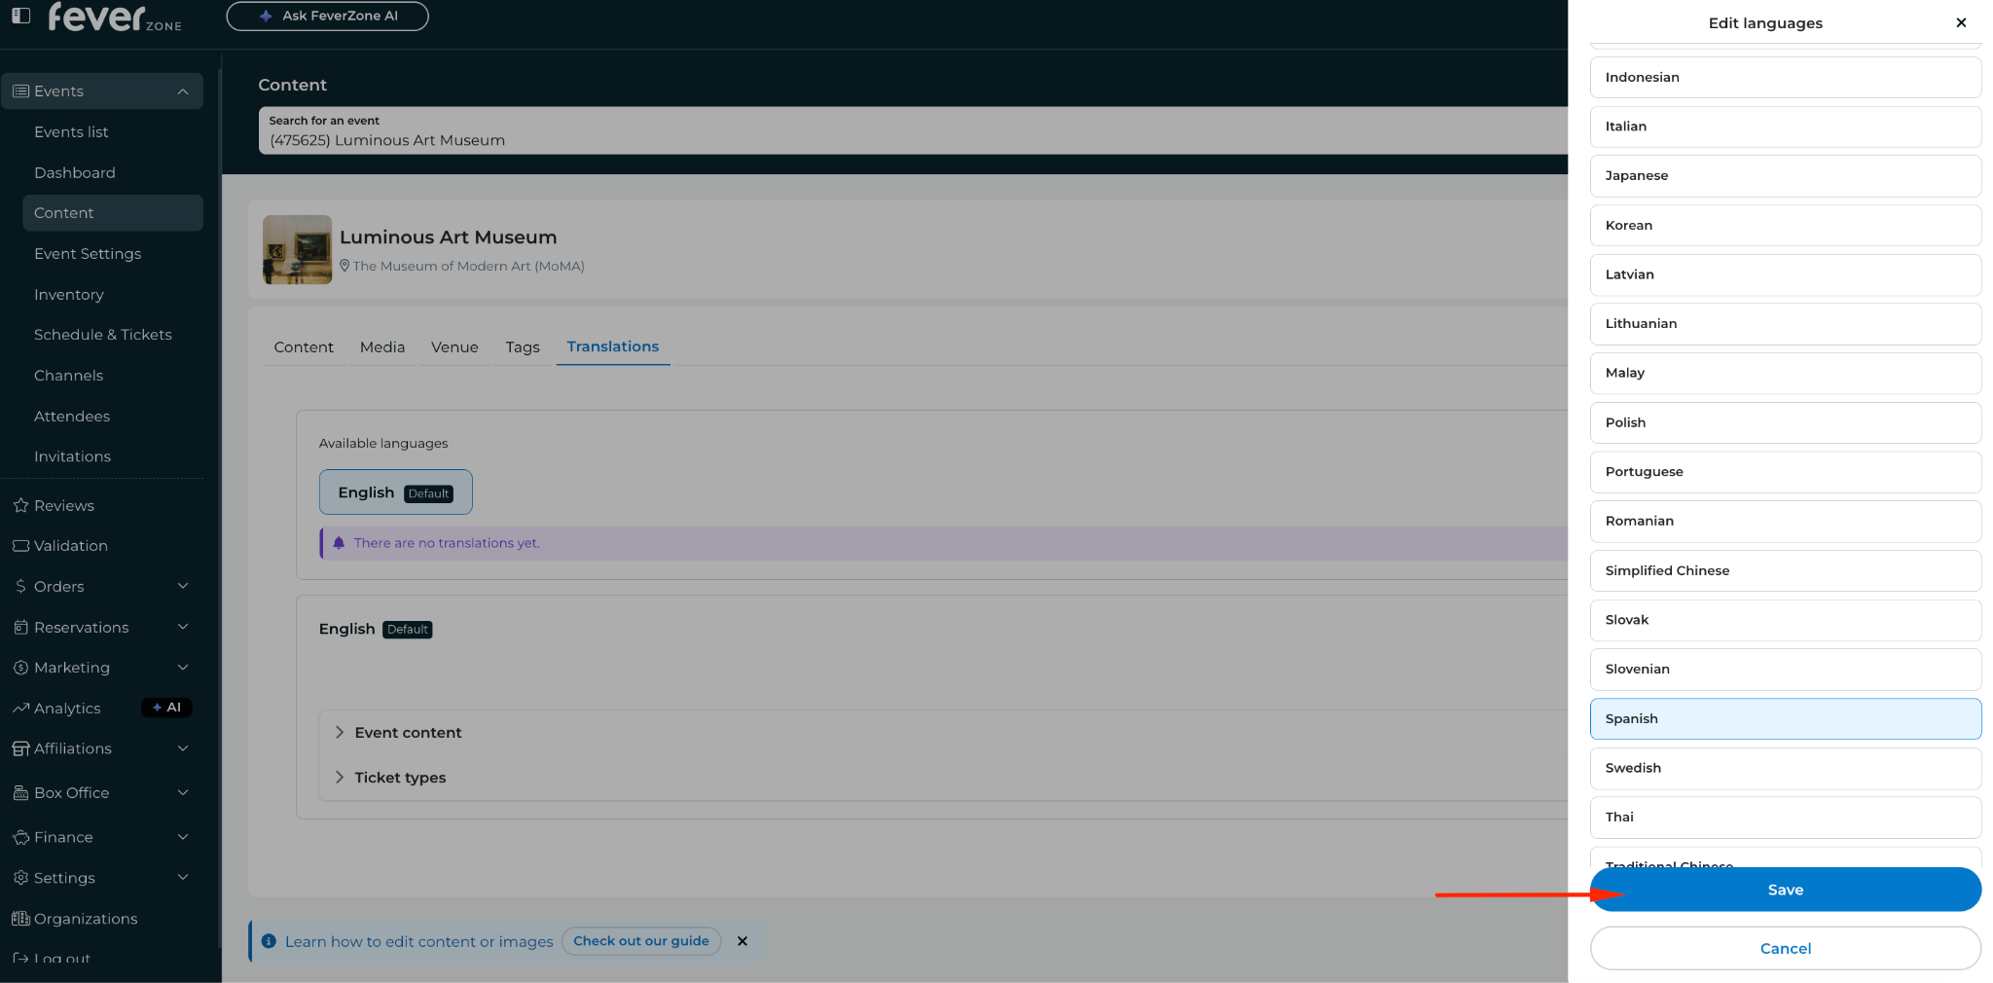Expand the Settings section chevron

point(183,877)
